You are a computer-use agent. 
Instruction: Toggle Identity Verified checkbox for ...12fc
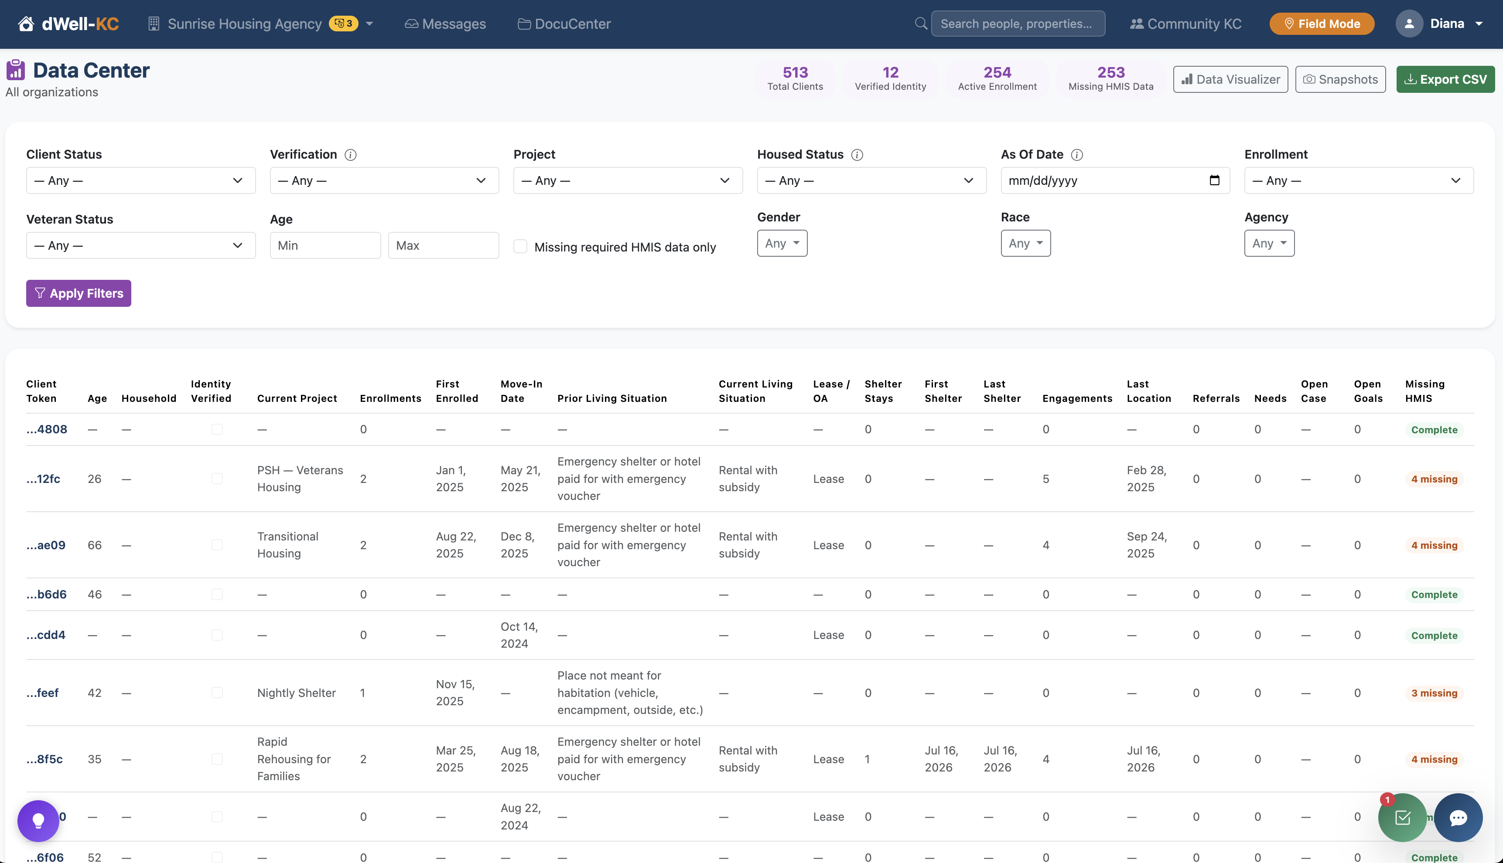(217, 478)
